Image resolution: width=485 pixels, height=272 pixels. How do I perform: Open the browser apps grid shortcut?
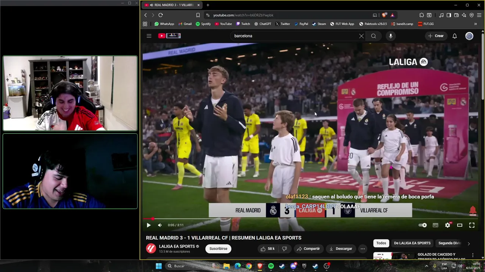[145, 24]
